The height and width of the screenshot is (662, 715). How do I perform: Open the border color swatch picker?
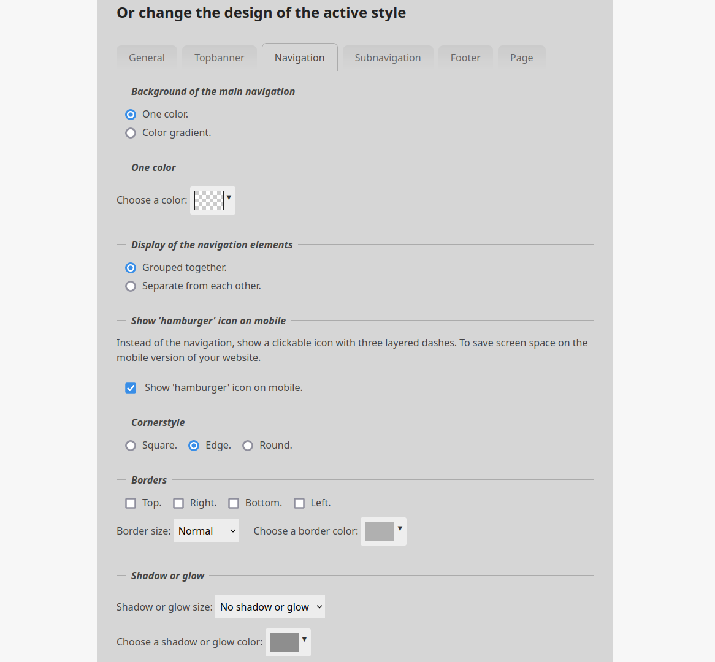pyautogui.click(x=383, y=531)
